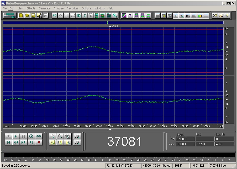237x169 pixels.
Task: Cut selection with the scissors icon
Action: tap(85, 15)
